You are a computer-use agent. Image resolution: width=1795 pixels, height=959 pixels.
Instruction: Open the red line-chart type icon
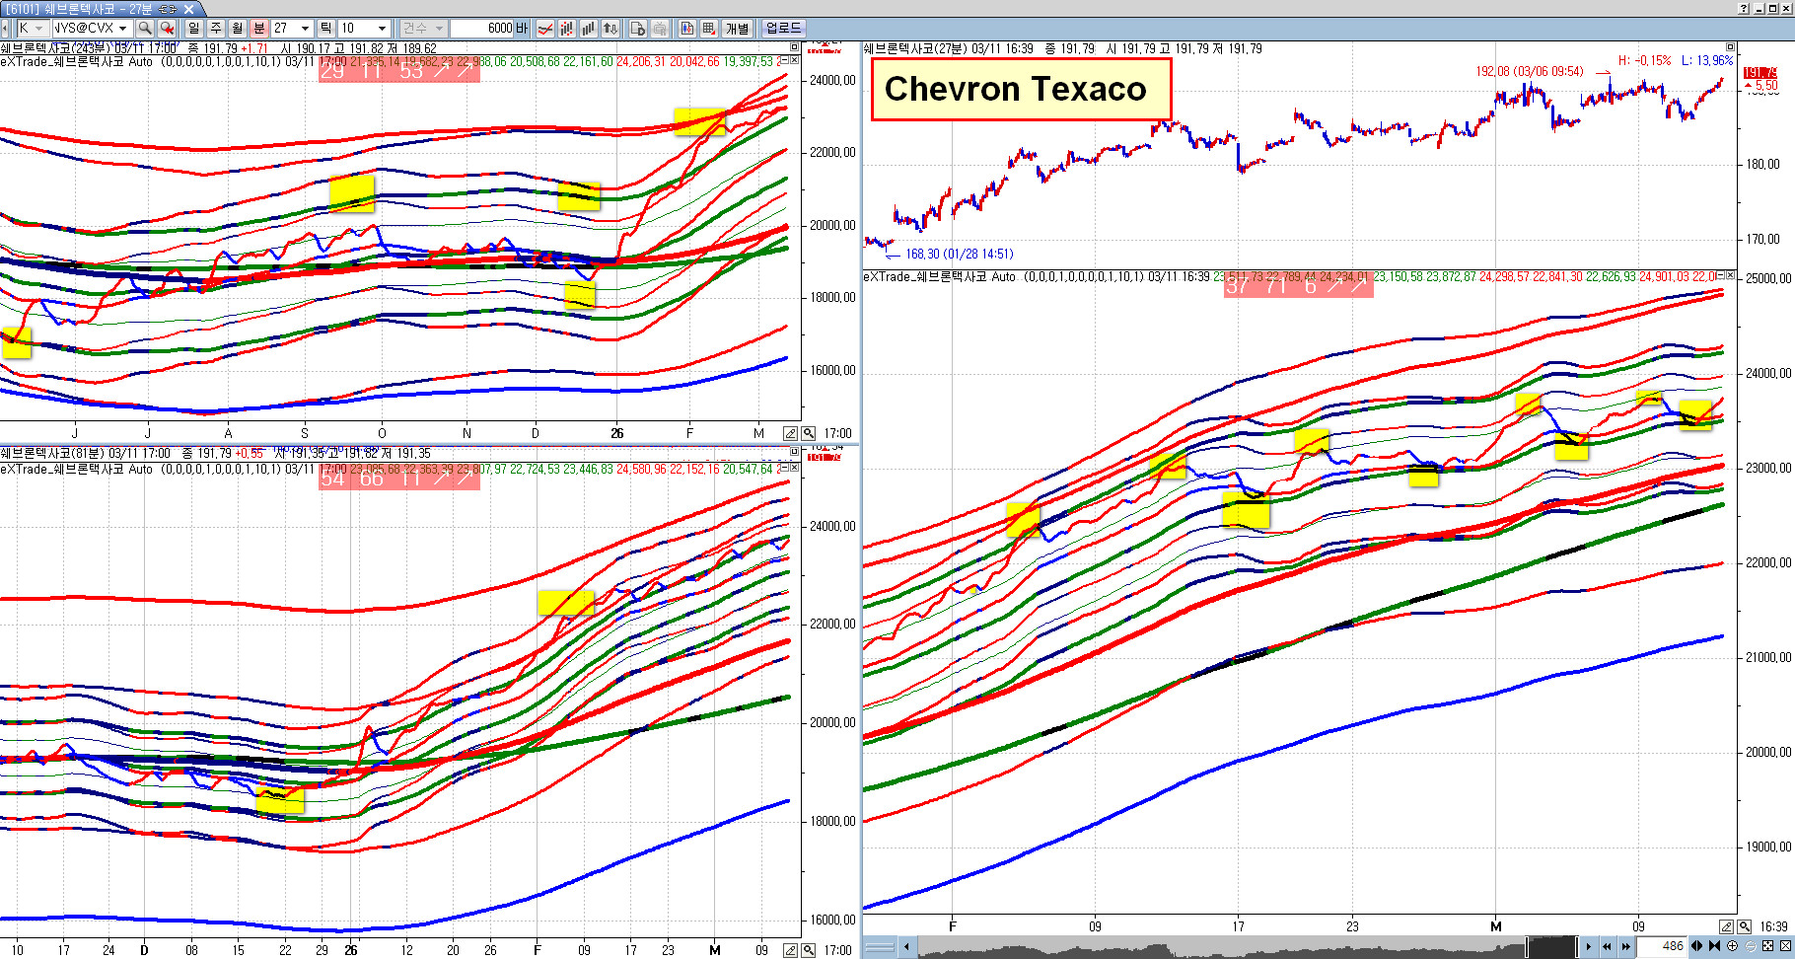coord(545,29)
